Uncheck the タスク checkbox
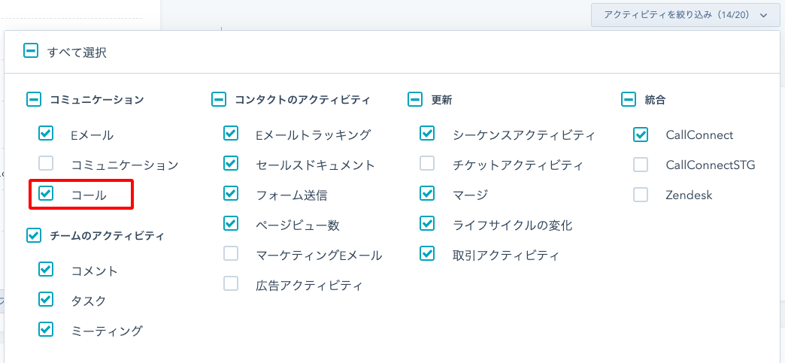This screenshot has height=363, width=785. pyautogui.click(x=46, y=299)
